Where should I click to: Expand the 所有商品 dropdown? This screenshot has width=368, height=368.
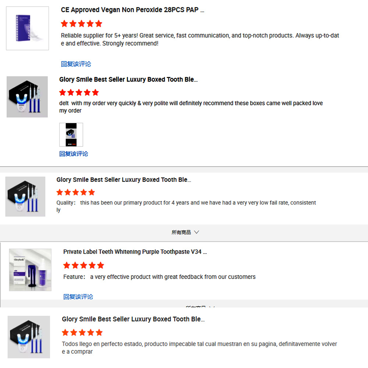[x=185, y=232]
